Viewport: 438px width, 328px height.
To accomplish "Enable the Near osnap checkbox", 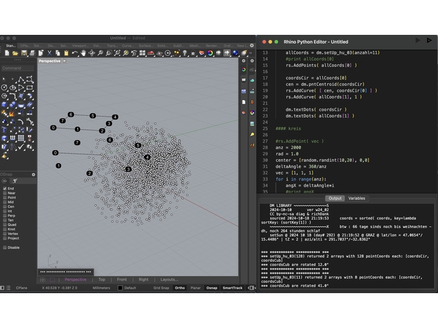I will (5, 193).
